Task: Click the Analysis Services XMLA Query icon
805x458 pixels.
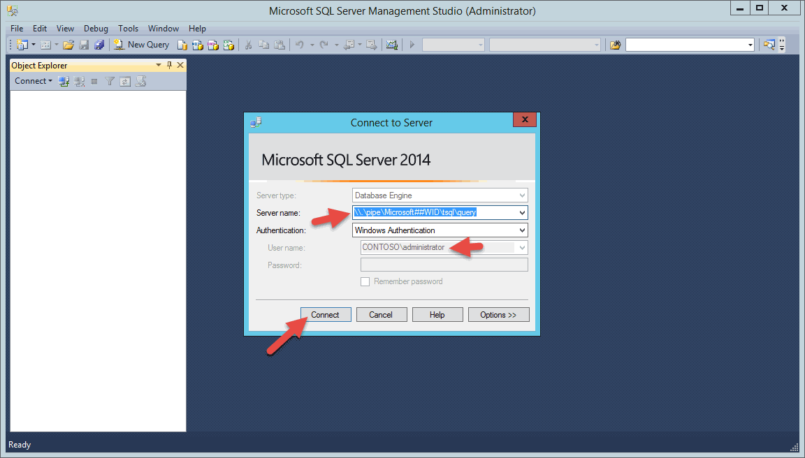Action: point(229,45)
